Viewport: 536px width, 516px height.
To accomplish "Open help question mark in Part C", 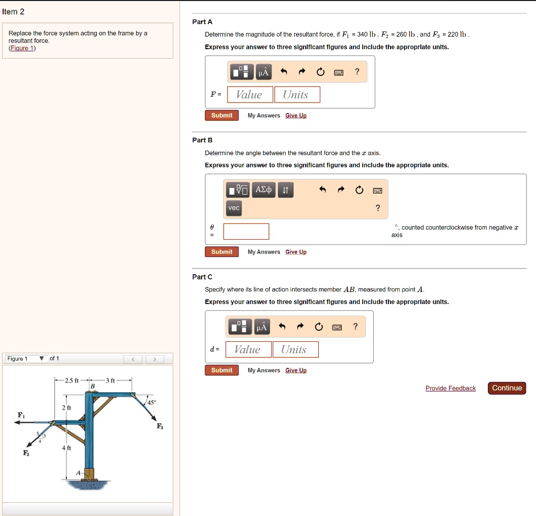I will (x=355, y=327).
